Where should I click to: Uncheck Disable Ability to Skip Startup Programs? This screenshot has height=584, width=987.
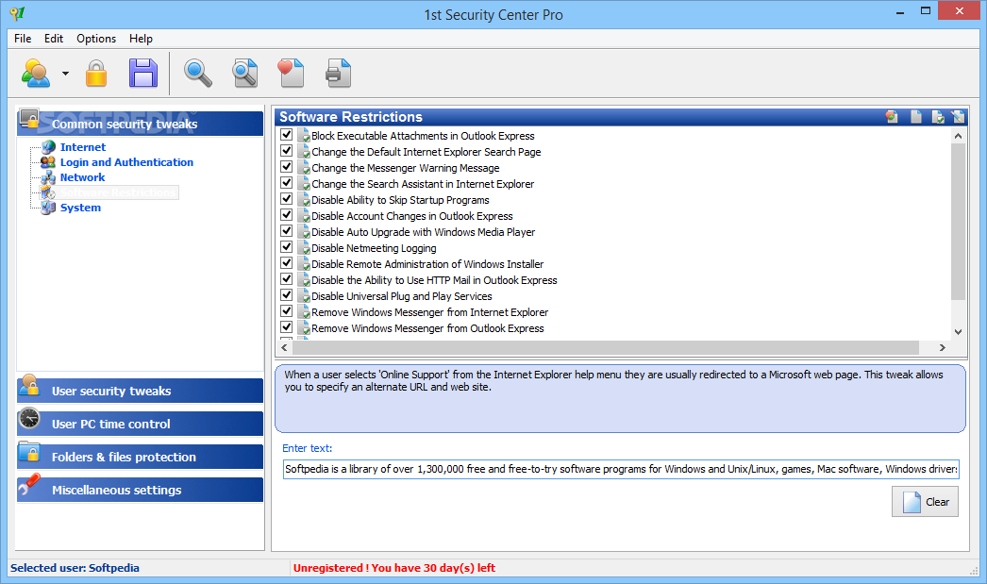(287, 199)
